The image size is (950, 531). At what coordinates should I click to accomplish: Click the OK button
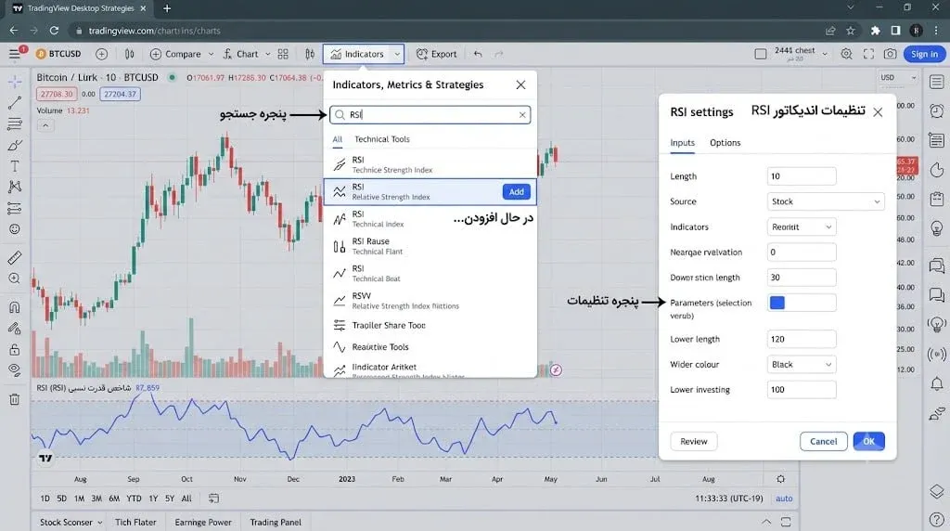click(868, 441)
